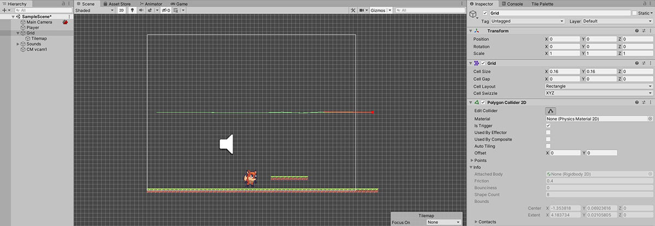This screenshot has height=226, width=655.
Task: Click the Hierarchy add (+) button
Action: coord(4,10)
